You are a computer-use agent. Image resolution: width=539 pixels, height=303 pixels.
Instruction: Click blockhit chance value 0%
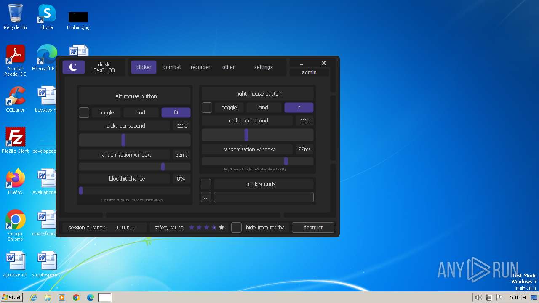click(181, 178)
